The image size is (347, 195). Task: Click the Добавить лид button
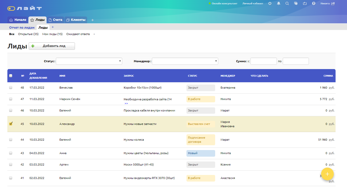[52, 46]
